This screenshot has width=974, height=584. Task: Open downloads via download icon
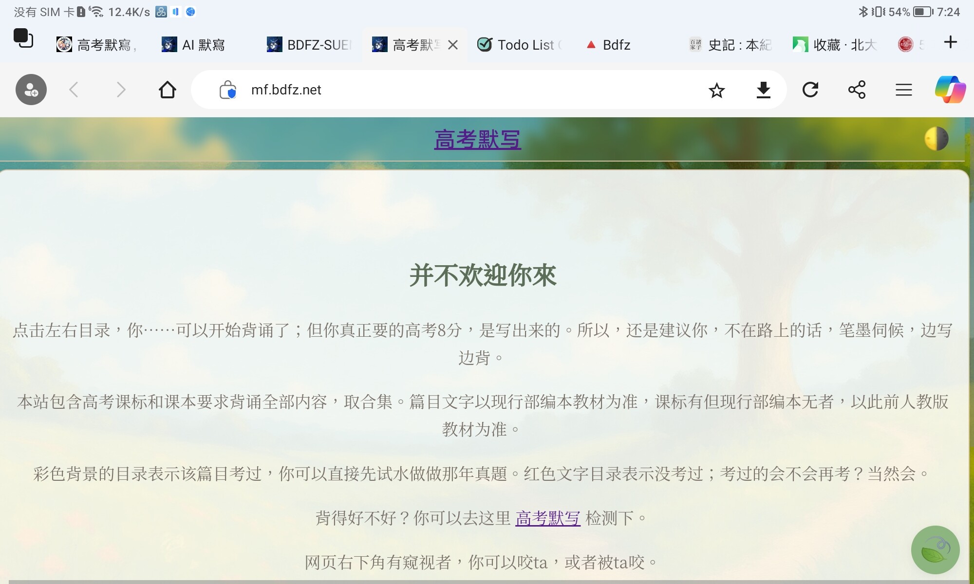click(763, 90)
